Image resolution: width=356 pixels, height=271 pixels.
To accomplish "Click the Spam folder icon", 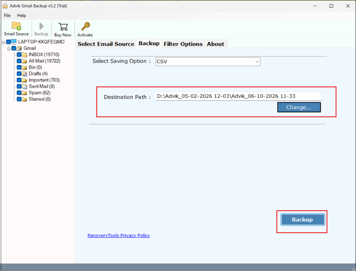I will click(24, 93).
